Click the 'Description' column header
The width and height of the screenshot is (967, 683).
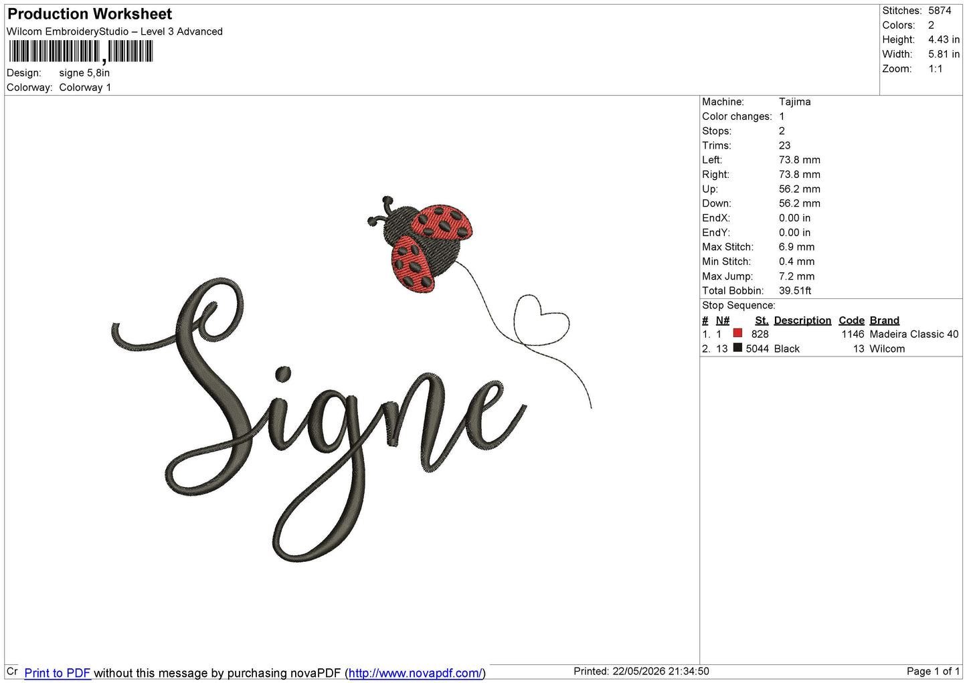802,320
